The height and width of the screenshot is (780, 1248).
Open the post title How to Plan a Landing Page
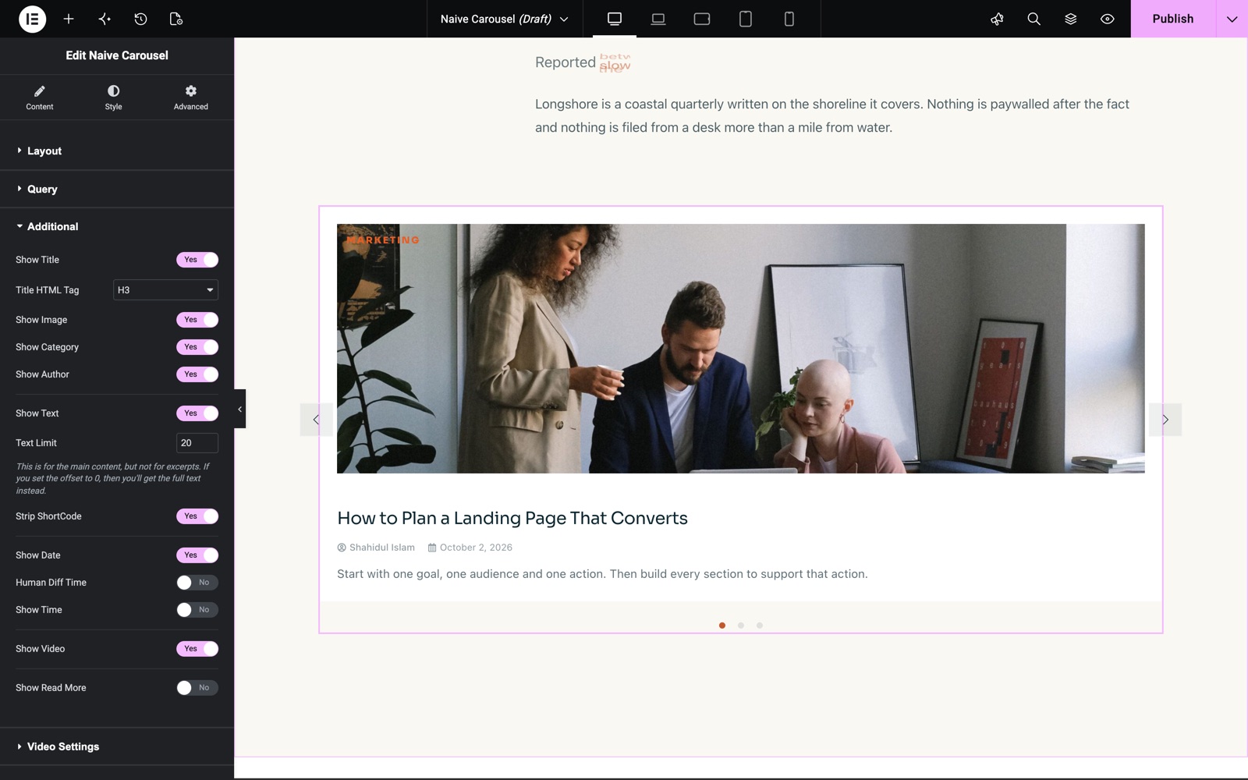(512, 518)
